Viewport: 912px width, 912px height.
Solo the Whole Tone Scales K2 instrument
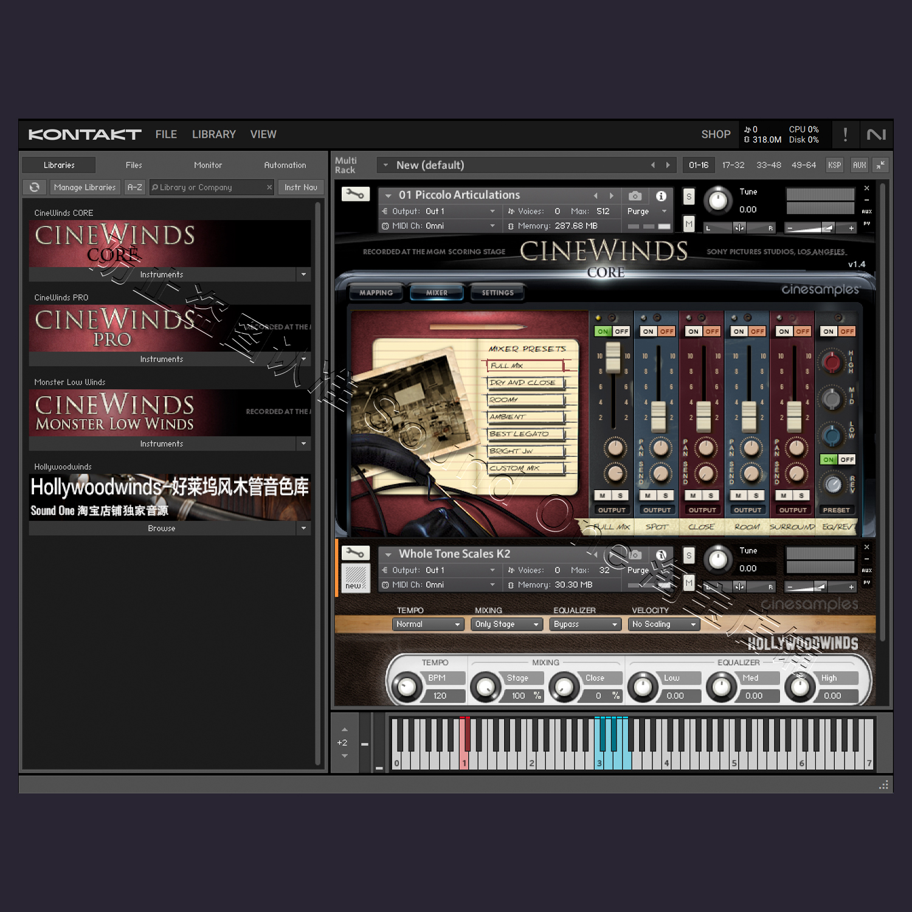point(688,555)
